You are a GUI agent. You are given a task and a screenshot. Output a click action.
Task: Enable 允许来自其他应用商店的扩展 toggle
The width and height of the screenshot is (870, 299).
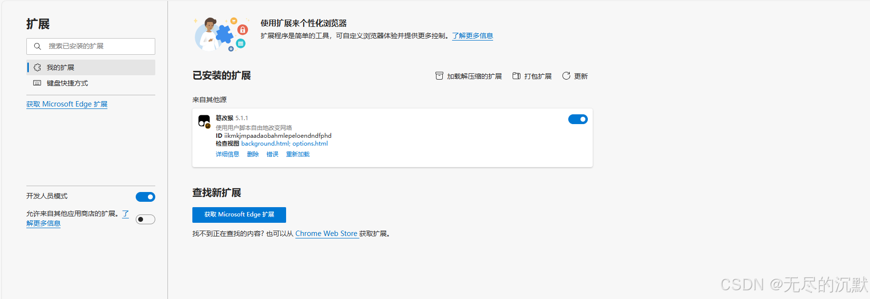(145, 219)
